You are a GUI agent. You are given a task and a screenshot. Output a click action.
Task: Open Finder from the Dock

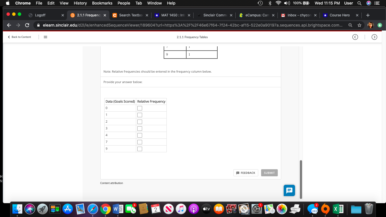coord(17,209)
